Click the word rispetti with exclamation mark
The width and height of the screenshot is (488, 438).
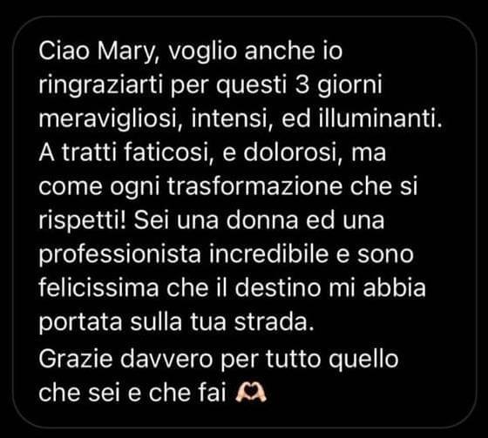(83, 221)
